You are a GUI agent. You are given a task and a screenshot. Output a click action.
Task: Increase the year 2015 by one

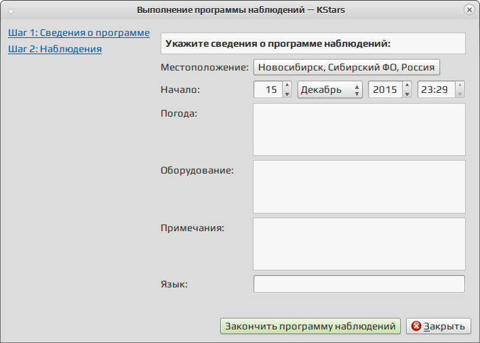coord(407,85)
